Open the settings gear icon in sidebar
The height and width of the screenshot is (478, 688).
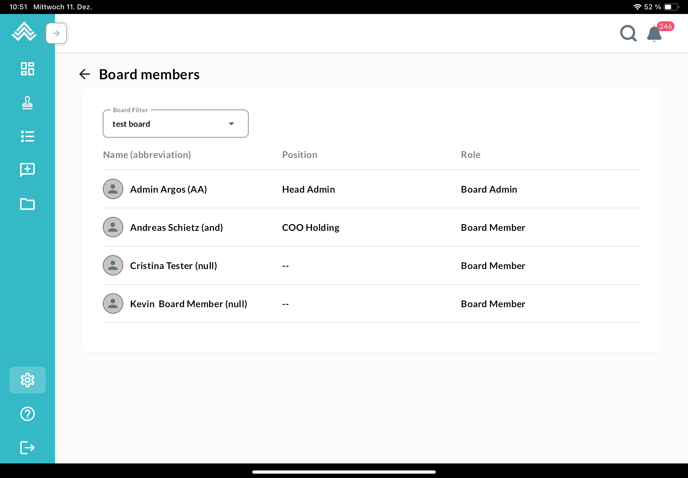[x=27, y=380]
